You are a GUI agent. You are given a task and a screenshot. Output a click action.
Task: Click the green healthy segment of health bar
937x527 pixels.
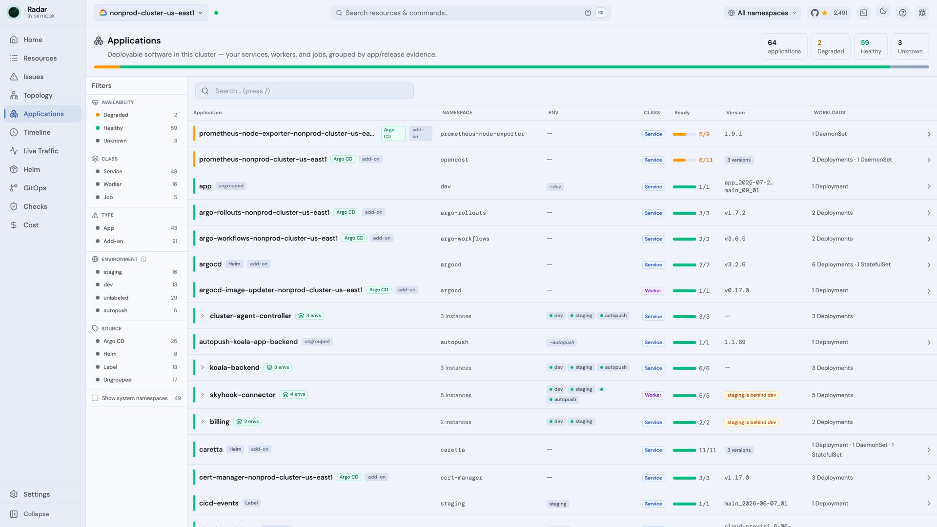pyautogui.click(x=505, y=67)
